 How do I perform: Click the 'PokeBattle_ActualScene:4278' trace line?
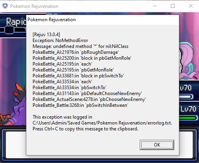point(89,99)
